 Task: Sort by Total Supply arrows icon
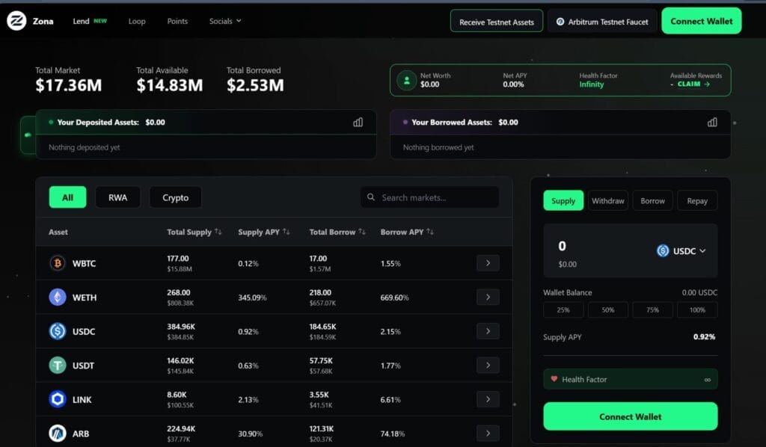tap(218, 232)
